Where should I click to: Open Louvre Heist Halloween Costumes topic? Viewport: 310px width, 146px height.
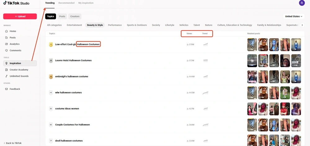[73, 60]
